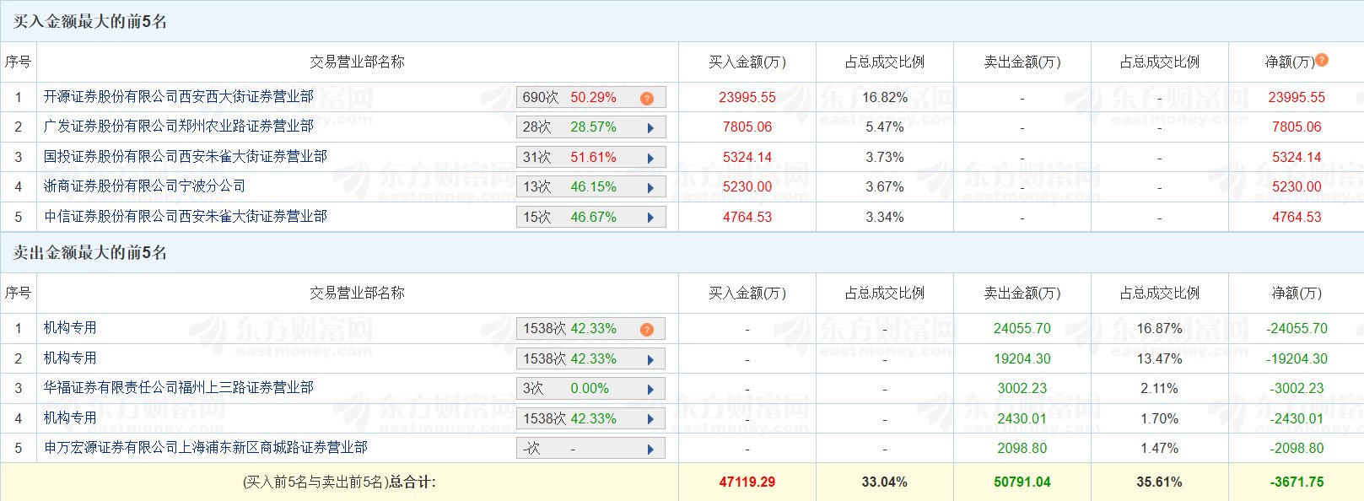Click blue arrow in second 机构专用 row
This screenshot has width=1364, height=501.
pyautogui.click(x=650, y=360)
